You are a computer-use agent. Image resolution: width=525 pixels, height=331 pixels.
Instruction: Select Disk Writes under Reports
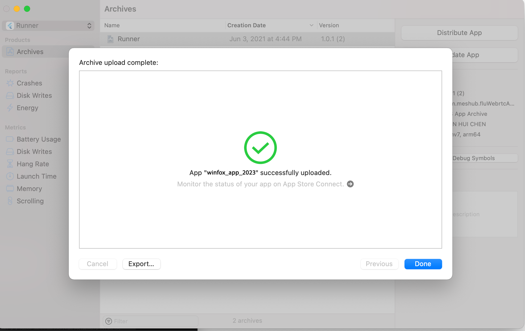[x=34, y=95]
